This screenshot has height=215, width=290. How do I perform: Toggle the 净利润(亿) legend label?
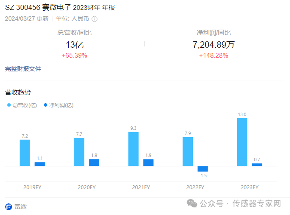point(61,105)
